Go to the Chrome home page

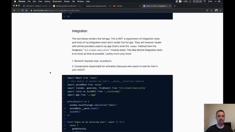pos(26,11)
